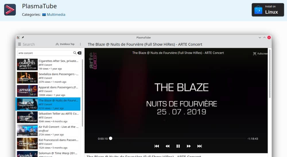Viewport: 287px width, 157px height.
Task: Click '237K views • 1 month ago' text
Action: [x=52, y=82]
